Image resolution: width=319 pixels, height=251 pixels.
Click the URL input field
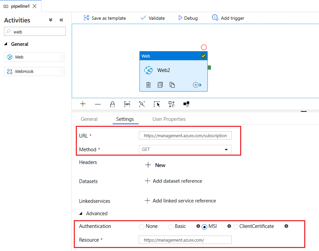click(185, 135)
